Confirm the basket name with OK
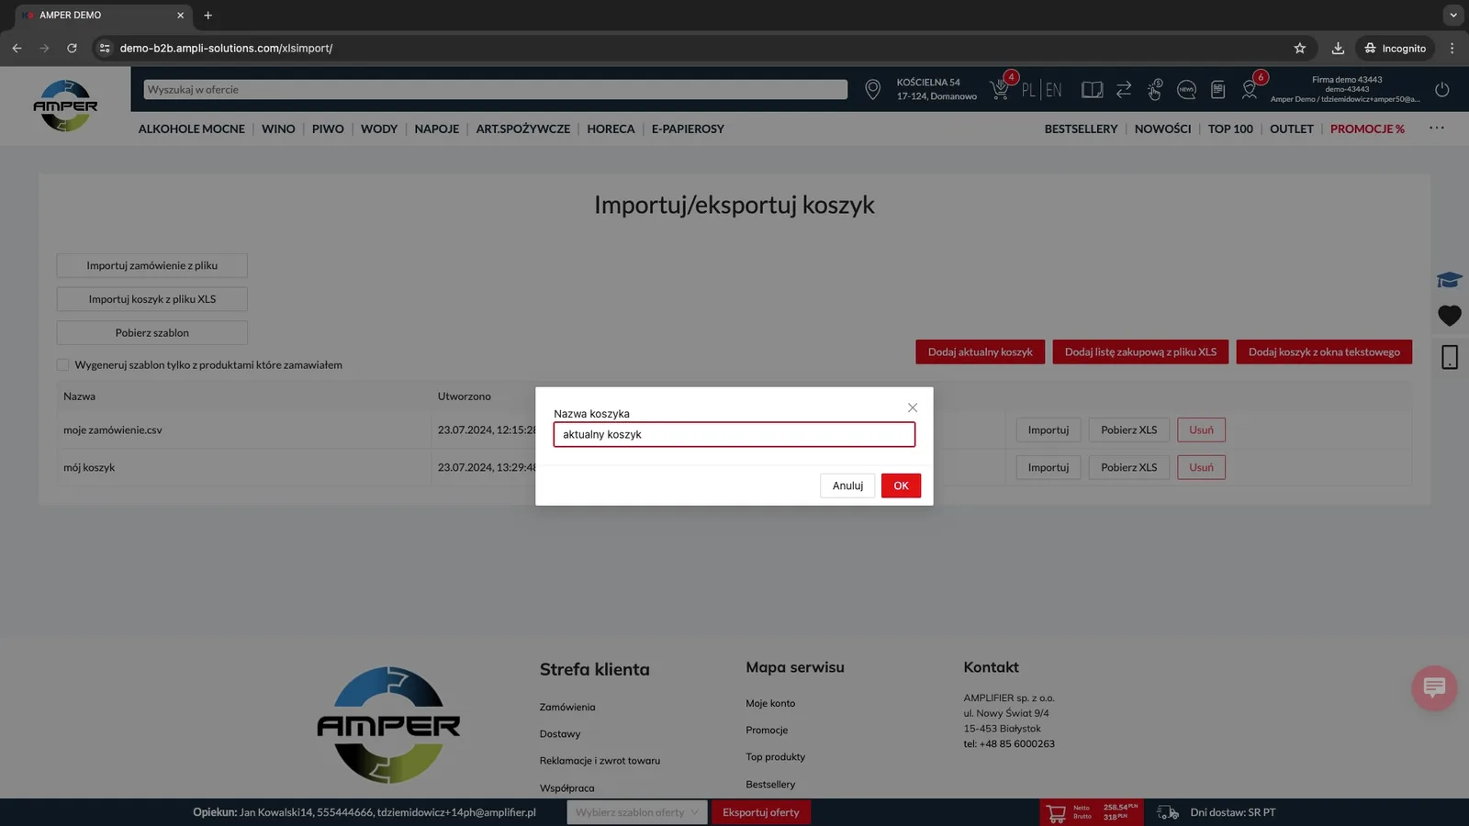 tap(901, 486)
